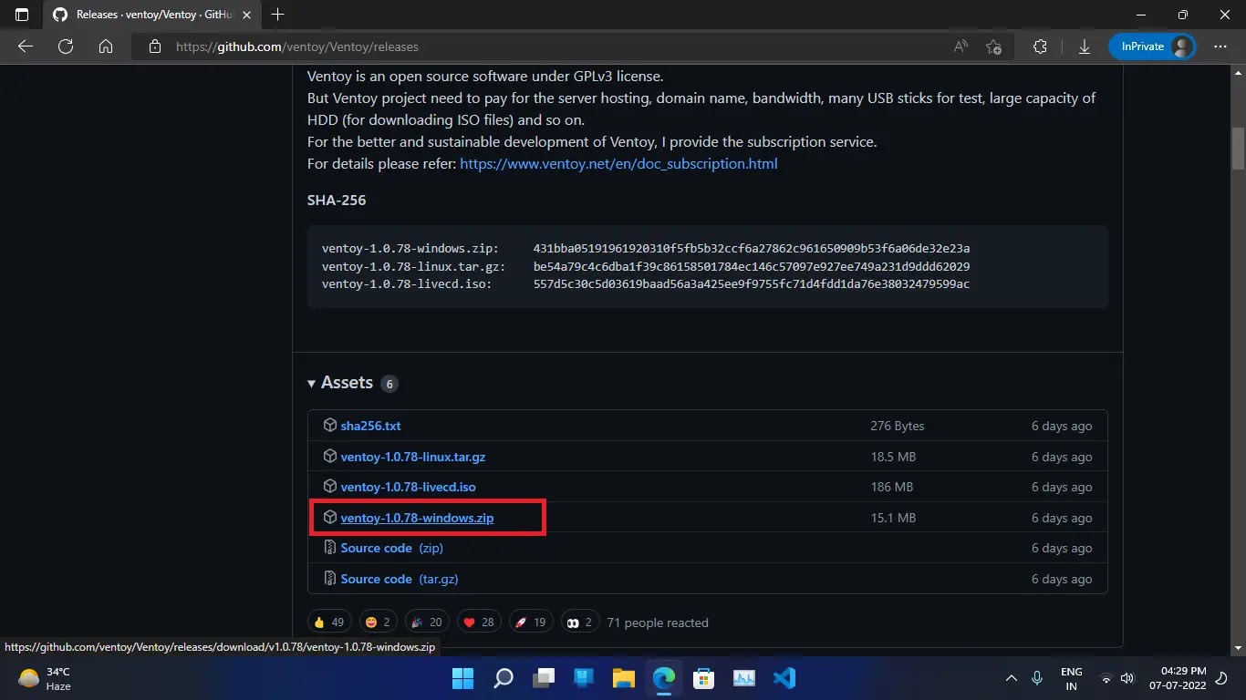Download ventoy-1.0.78-livecd.iso
Image resolution: width=1246 pixels, height=700 pixels.
pos(408,487)
